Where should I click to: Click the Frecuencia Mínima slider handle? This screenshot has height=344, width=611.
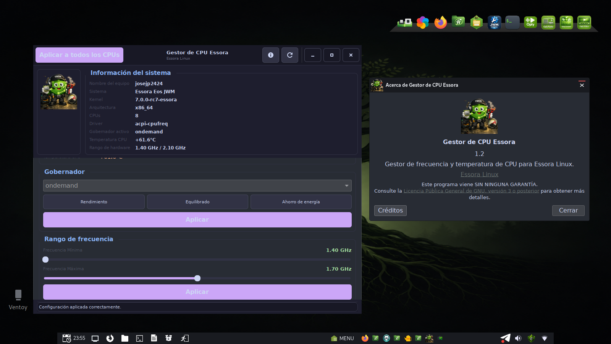point(45,260)
